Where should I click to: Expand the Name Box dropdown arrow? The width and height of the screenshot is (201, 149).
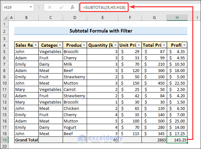pyautogui.click(x=30, y=7)
